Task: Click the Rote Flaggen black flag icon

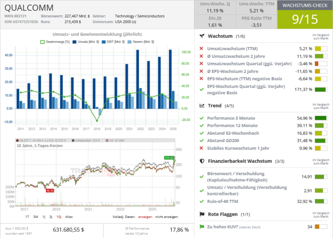Action: click(202, 214)
